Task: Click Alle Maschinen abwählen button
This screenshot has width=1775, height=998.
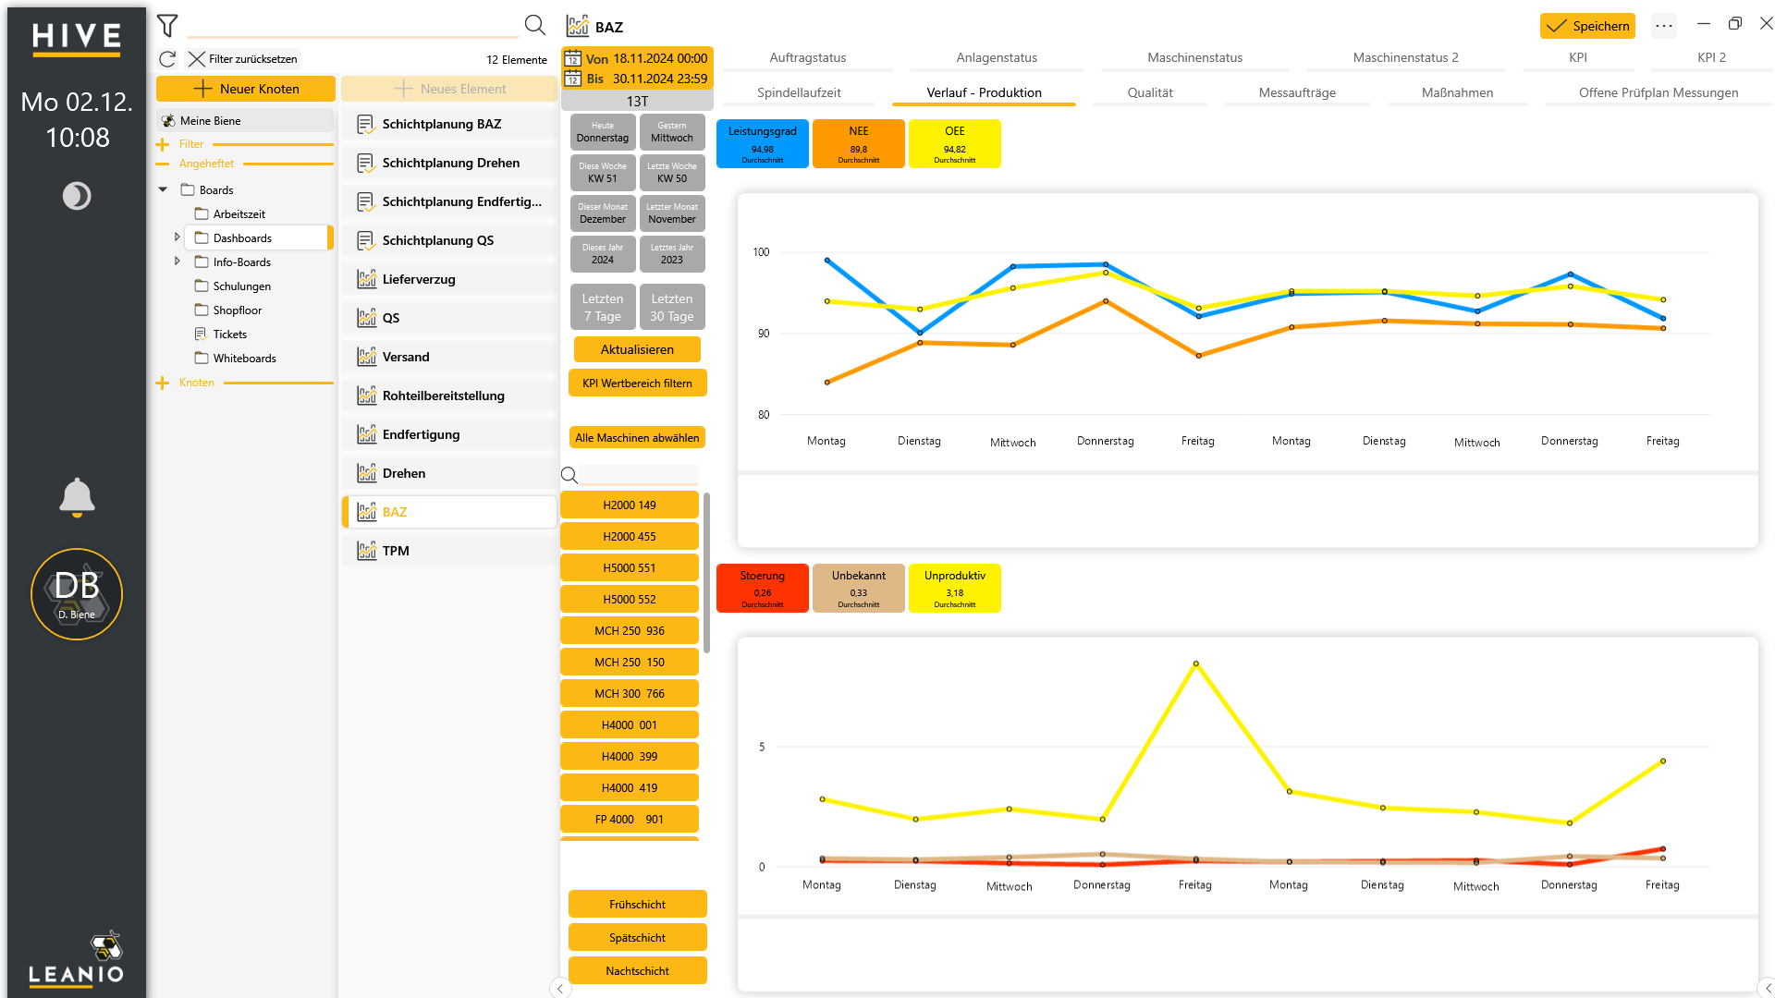Action: (637, 438)
